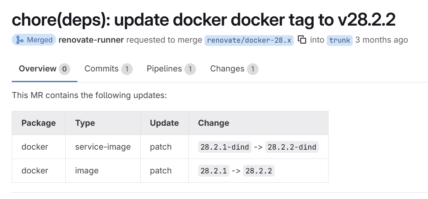
Task: Click the copy branch name icon
Action: 302,40
